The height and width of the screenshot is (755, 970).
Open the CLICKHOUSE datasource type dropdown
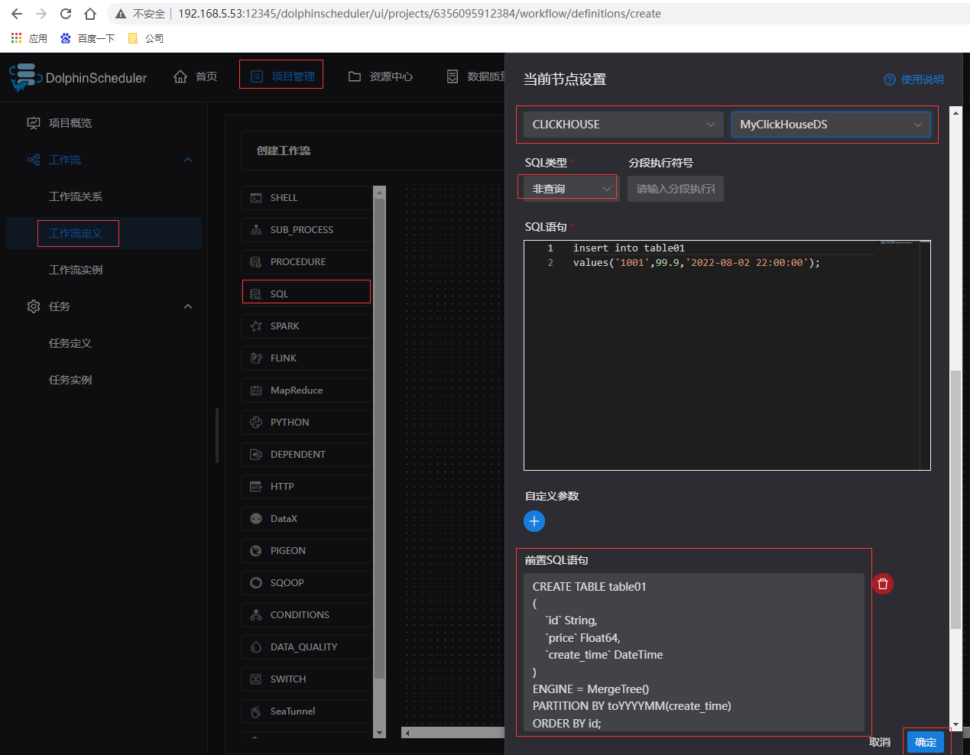623,125
